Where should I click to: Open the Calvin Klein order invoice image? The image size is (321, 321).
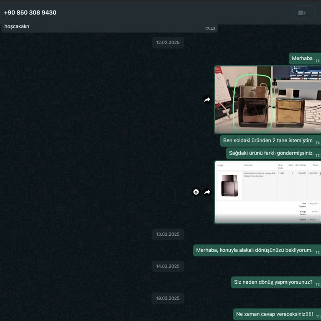click(268, 192)
